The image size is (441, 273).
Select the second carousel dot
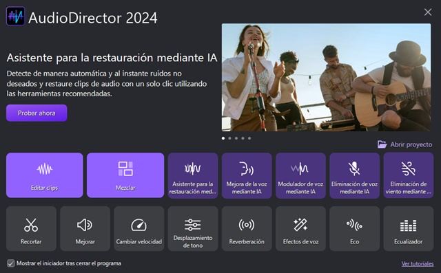(x=229, y=138)
